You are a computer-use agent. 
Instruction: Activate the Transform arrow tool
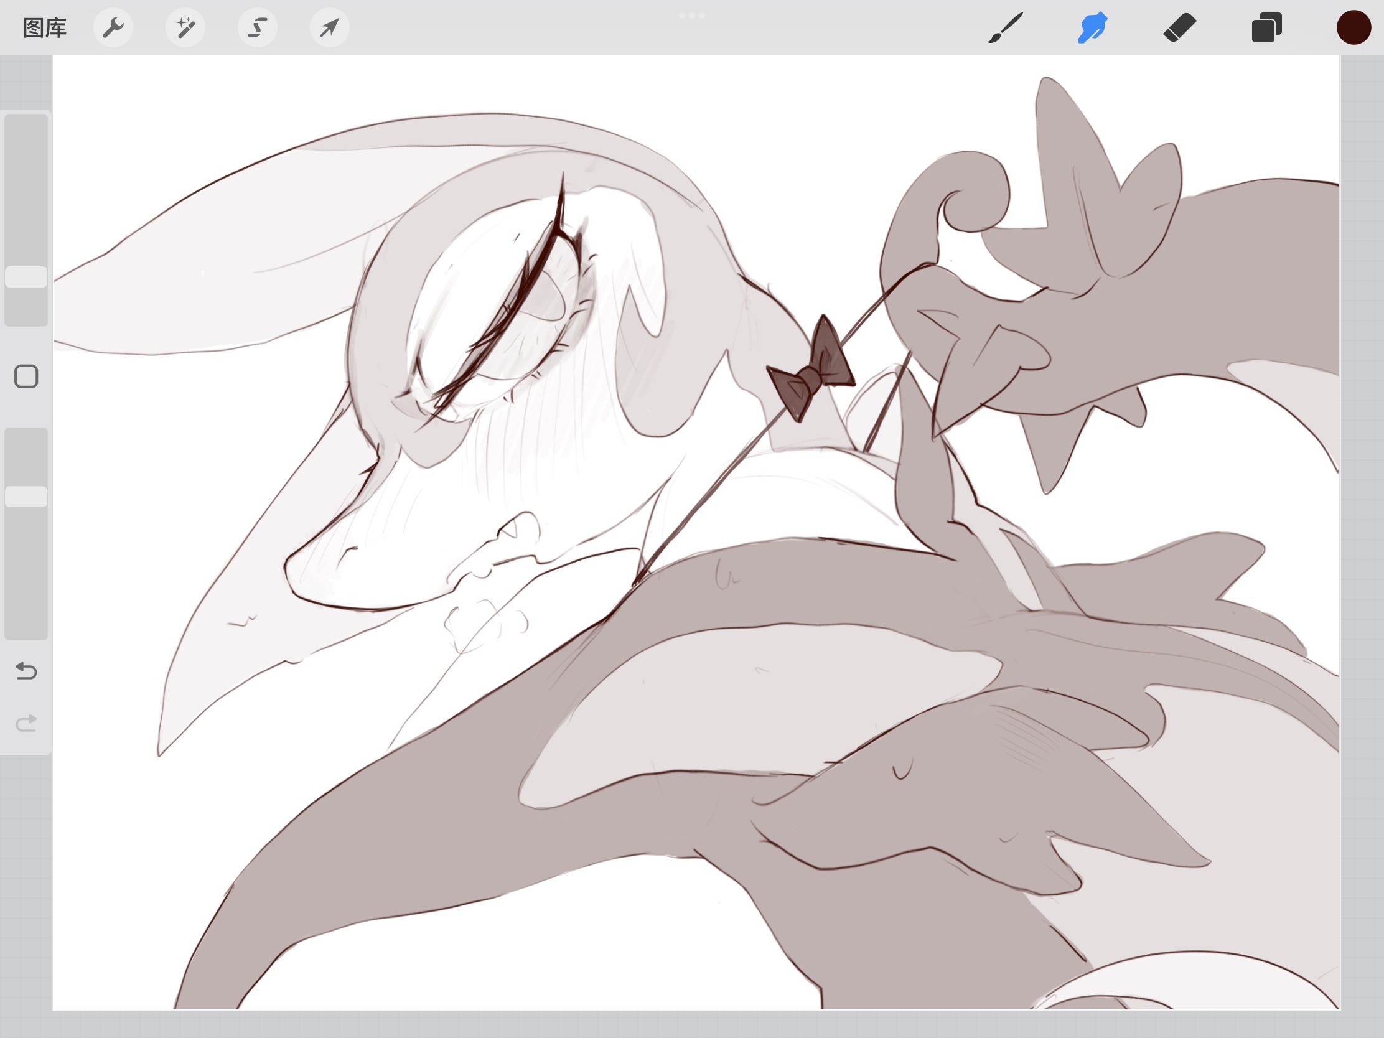[x=330, y=27]
